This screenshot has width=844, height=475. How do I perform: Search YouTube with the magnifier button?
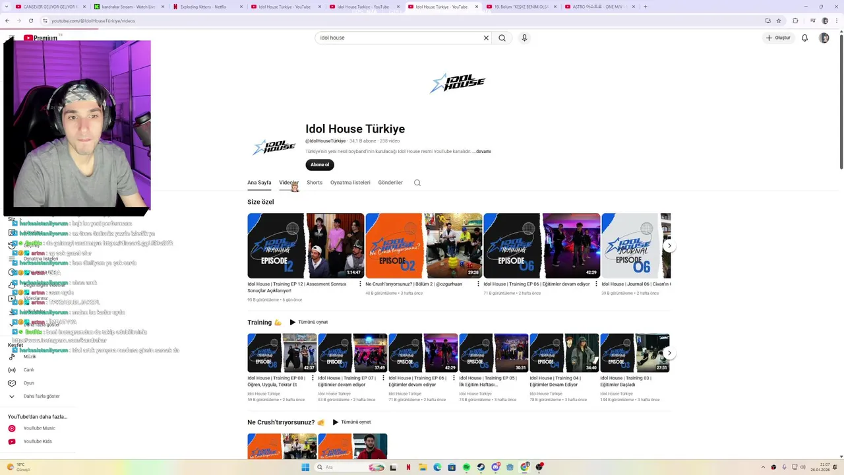tap(502, 38)
